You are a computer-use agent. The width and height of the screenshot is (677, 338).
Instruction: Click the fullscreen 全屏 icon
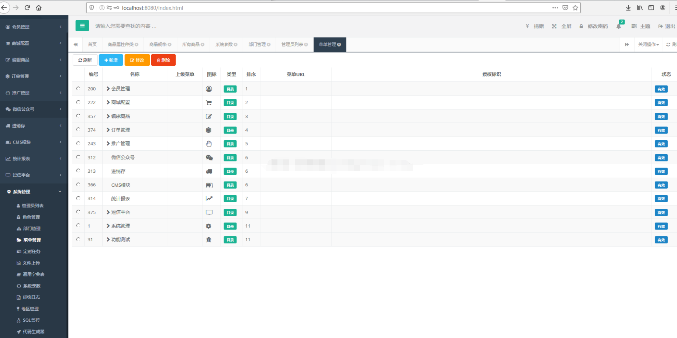[x=554, y=26]
